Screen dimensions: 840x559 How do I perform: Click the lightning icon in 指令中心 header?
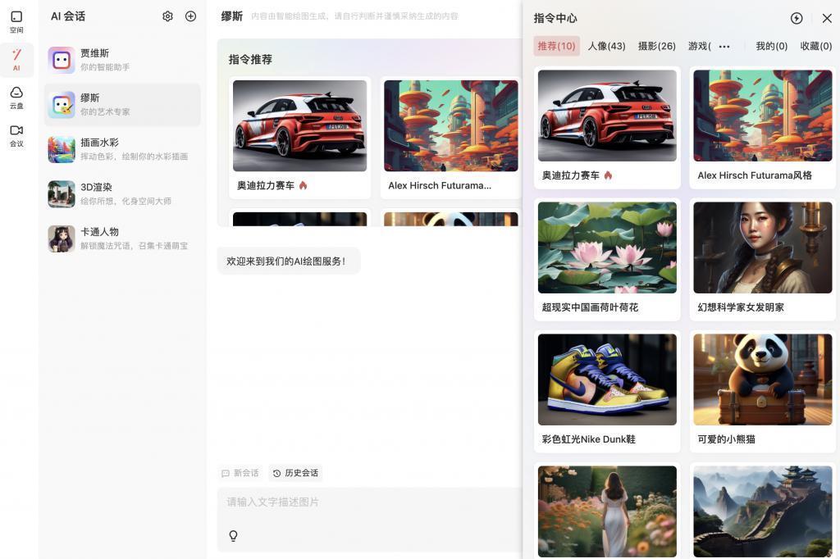796,17
